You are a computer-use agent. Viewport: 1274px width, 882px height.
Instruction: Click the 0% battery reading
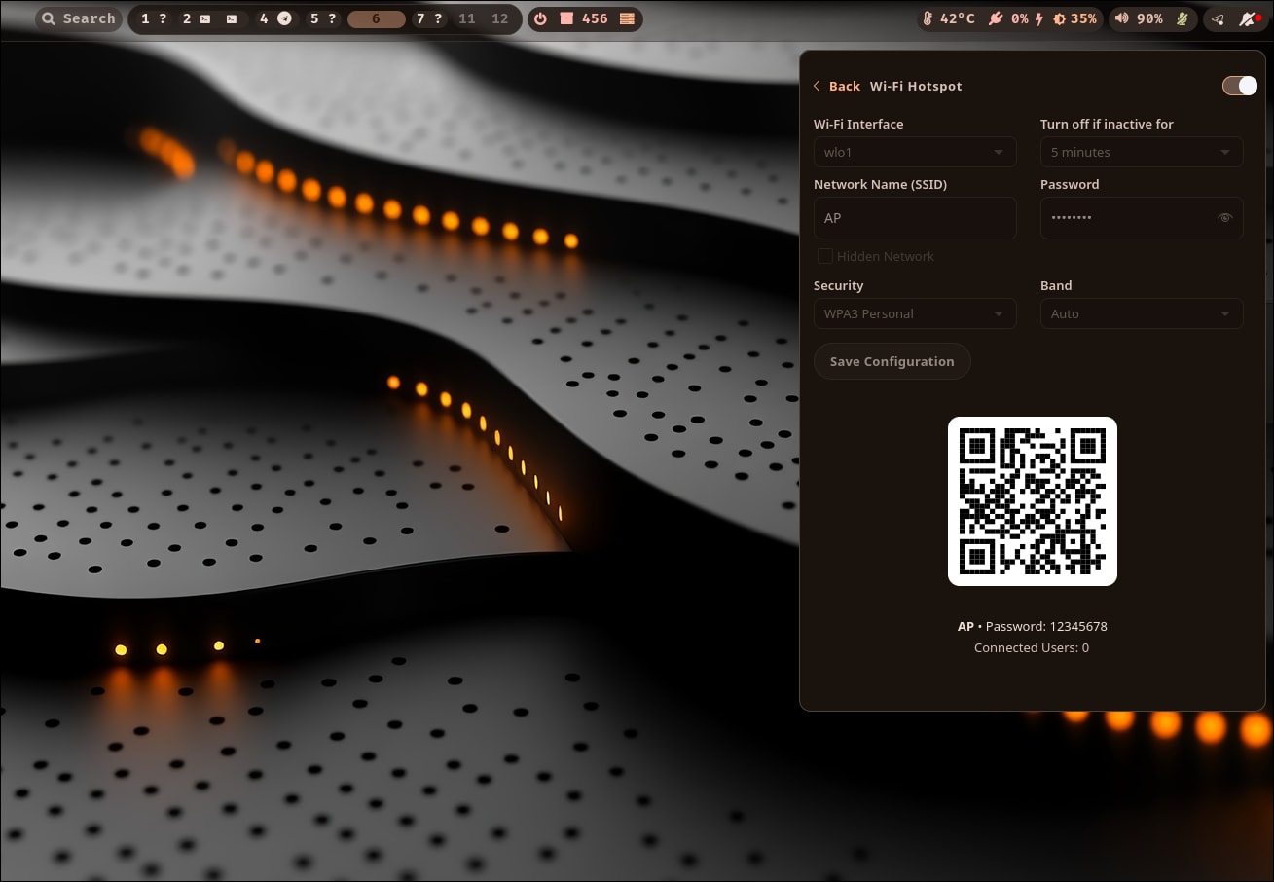click(1019, 18)
